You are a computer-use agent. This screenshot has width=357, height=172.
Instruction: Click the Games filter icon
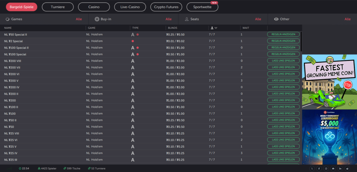(7, 19)
